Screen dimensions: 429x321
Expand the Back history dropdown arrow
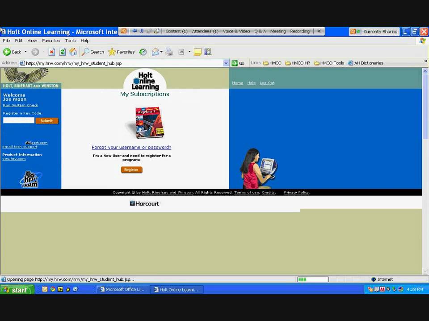pos(26,52)
